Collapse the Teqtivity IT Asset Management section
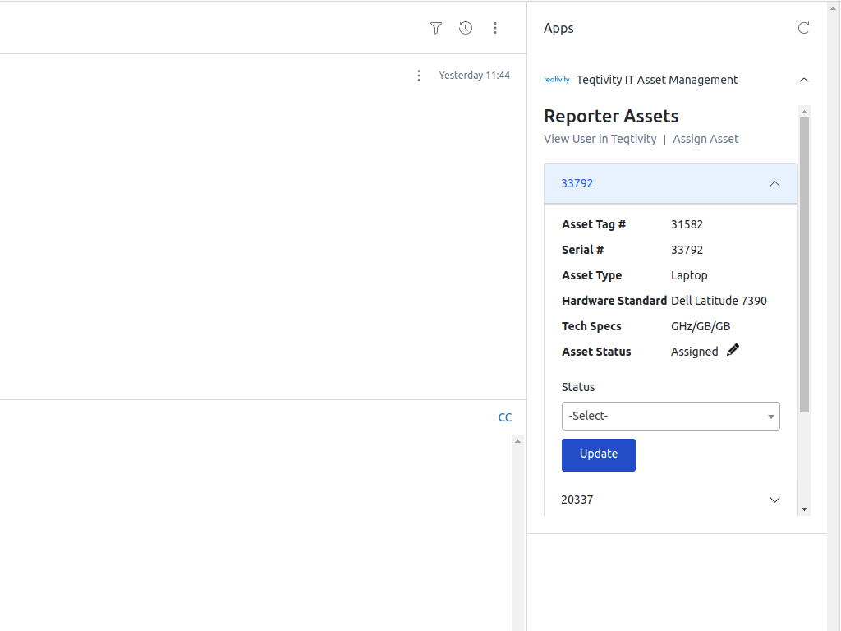Screen dimensions: 841x631 (803, 80)
